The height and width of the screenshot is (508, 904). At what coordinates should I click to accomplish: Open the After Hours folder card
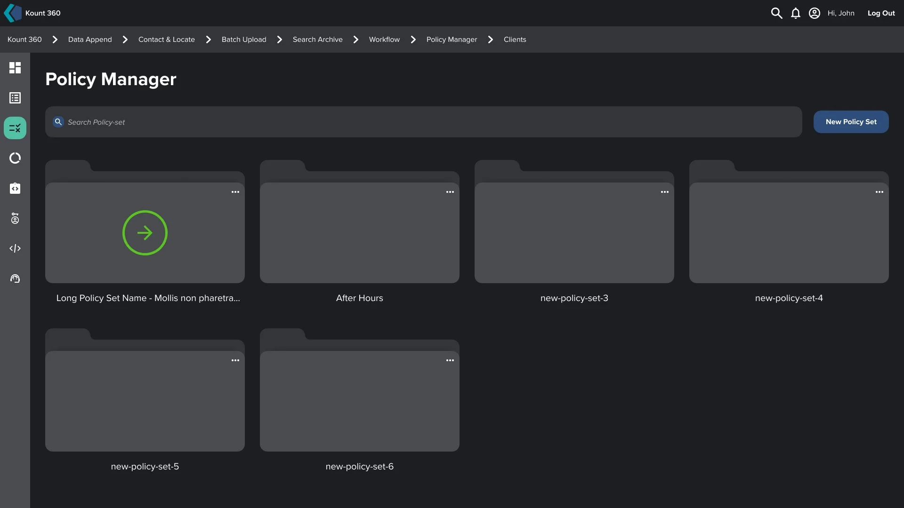click(x=360, y=222)
